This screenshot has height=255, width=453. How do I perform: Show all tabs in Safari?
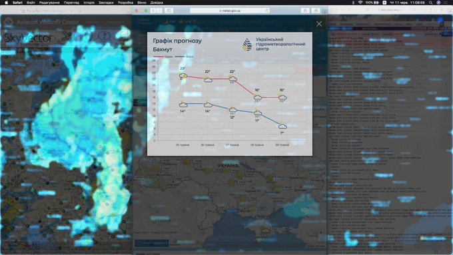[316, 11]
